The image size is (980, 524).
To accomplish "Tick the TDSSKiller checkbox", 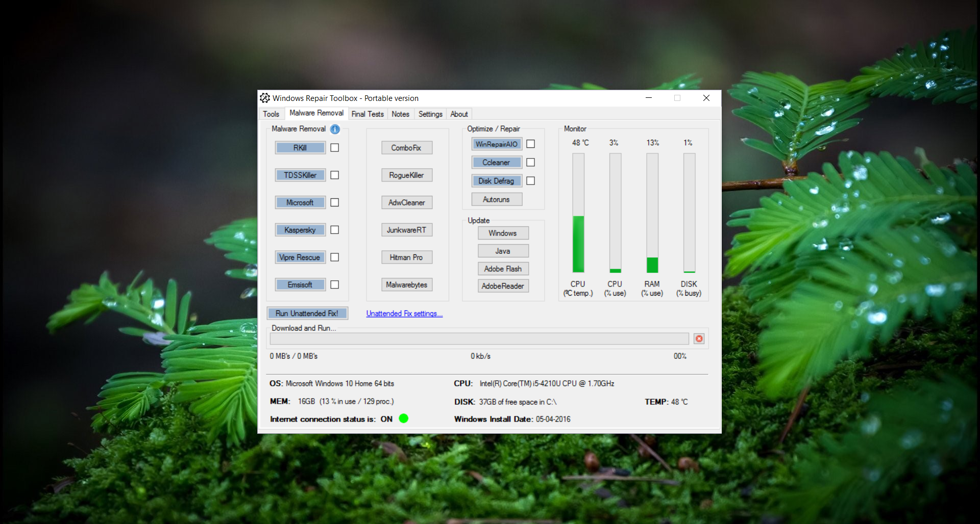I will tap(335, 175).
